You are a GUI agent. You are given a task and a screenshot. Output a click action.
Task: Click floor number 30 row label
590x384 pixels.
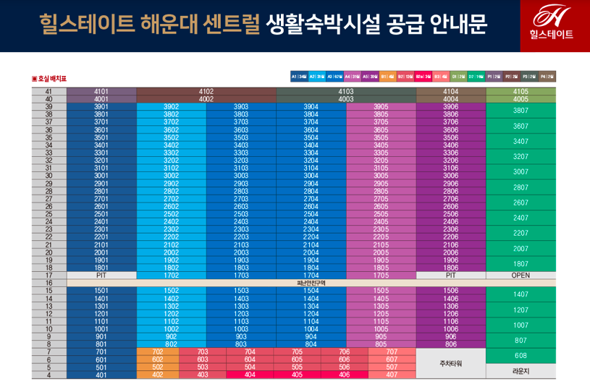pyautogui.click(x=49, y=176)
